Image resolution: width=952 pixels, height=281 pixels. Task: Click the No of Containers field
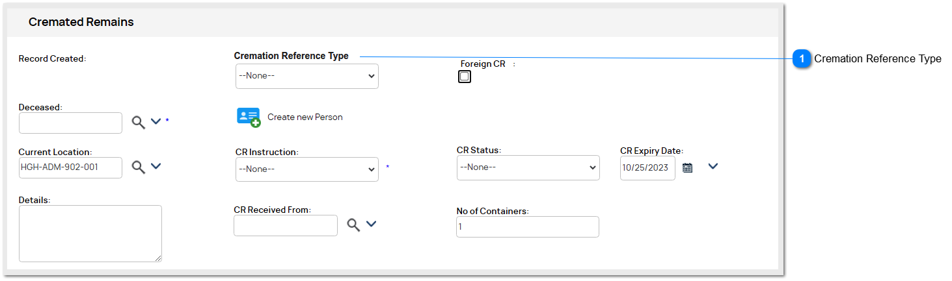click(528, 227)
